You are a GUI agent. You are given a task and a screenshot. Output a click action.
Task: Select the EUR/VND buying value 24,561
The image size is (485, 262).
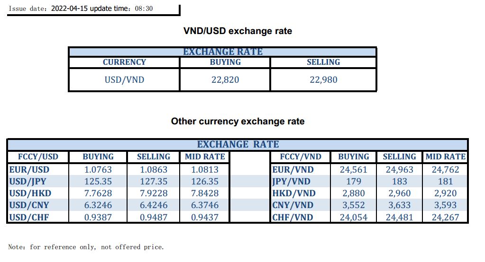[x=354, y=170]
